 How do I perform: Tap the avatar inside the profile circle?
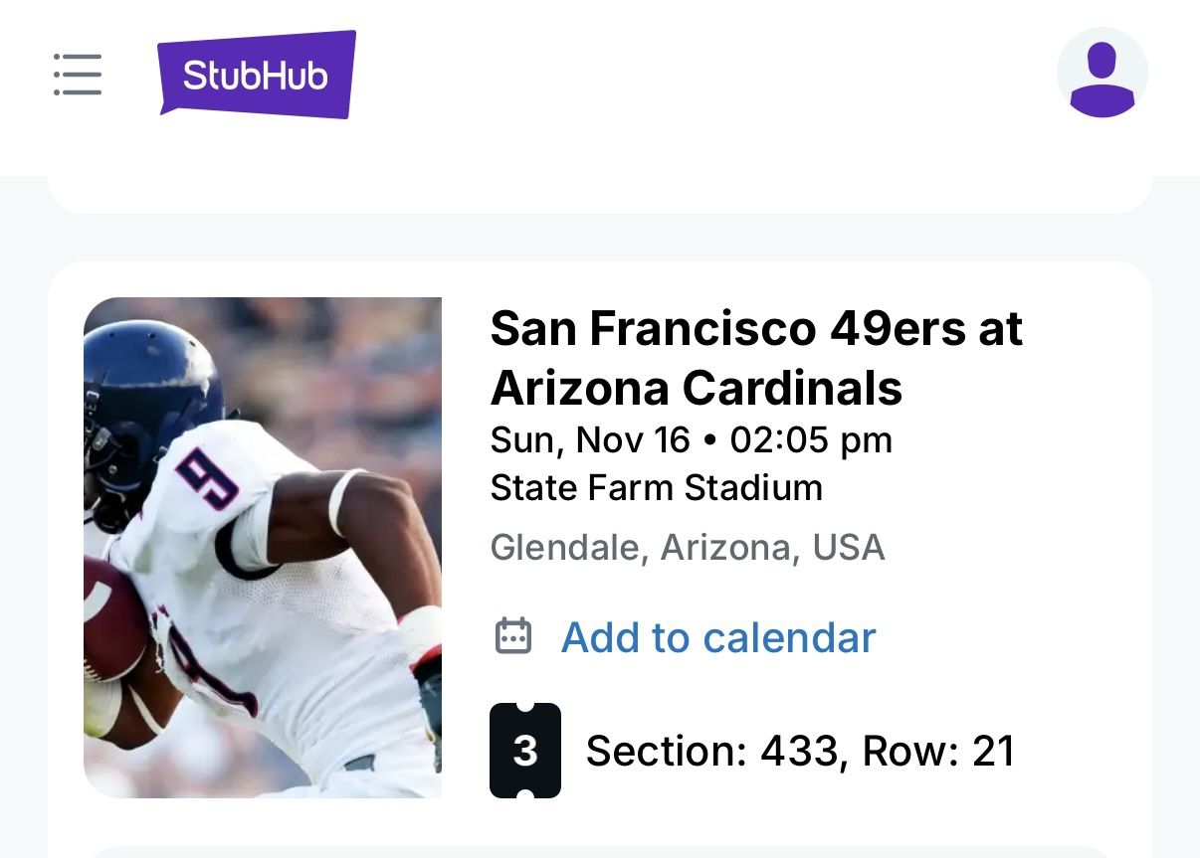(x=1101, y=73)
